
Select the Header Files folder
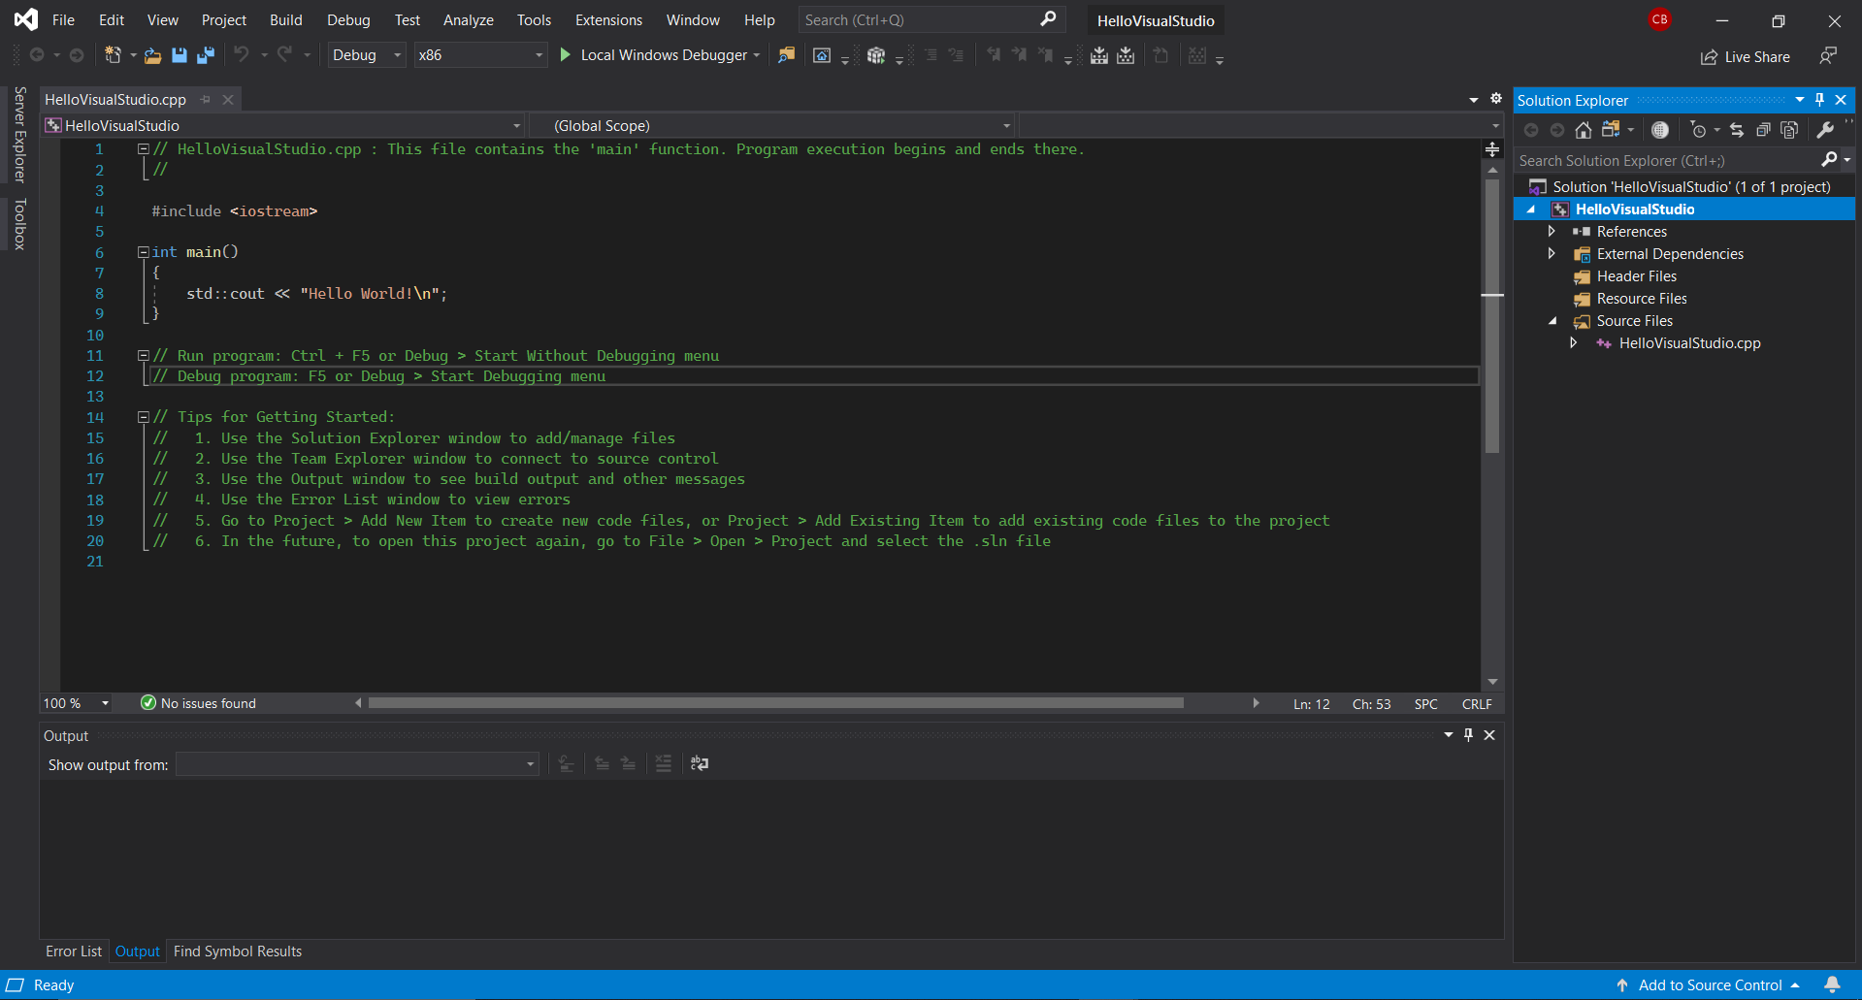pos(1636,276)
